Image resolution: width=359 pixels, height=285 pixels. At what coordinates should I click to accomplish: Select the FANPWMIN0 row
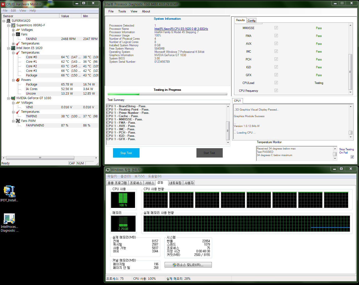pyautogui.click(x=62, y=125)
